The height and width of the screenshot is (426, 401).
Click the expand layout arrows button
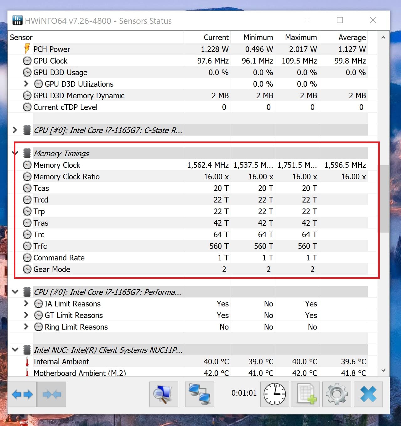pos(22,394)
